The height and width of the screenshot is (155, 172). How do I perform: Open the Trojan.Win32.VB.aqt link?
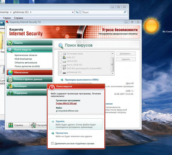coord(66,103)
